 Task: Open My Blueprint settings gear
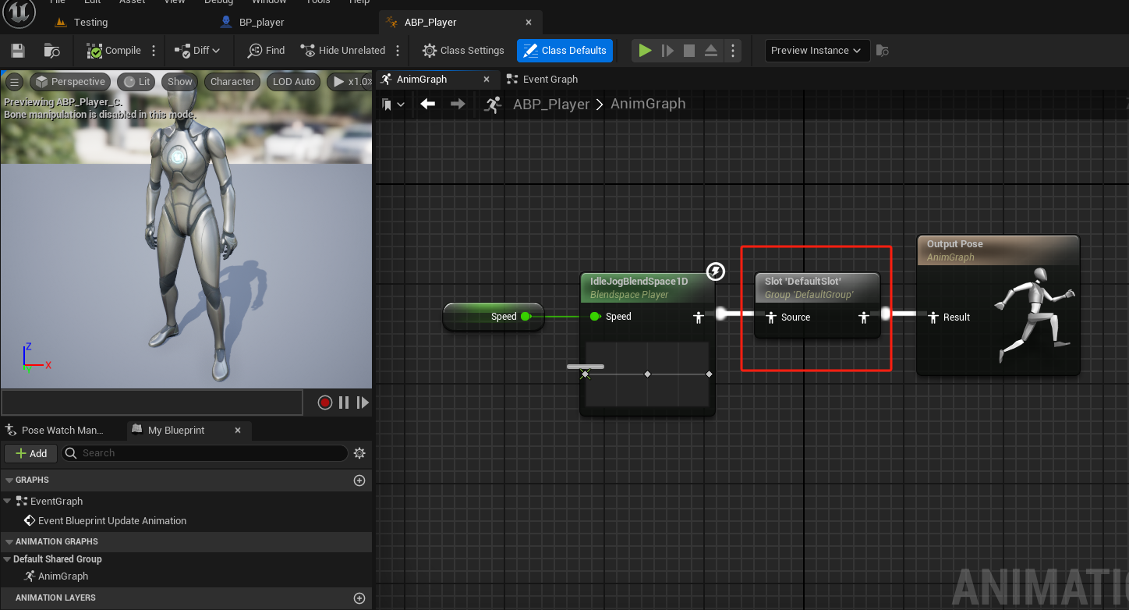click(359, 453)
